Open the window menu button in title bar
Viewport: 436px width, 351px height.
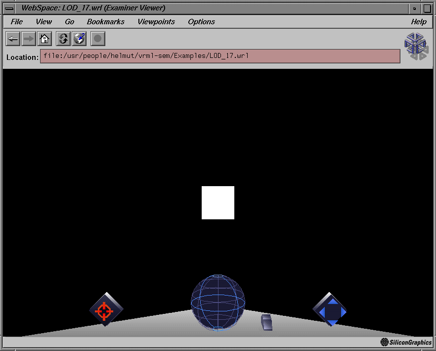coord(9,8)
